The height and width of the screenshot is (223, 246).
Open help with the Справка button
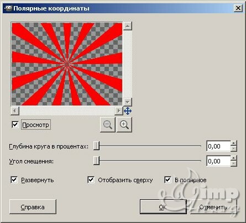(33, 207)
